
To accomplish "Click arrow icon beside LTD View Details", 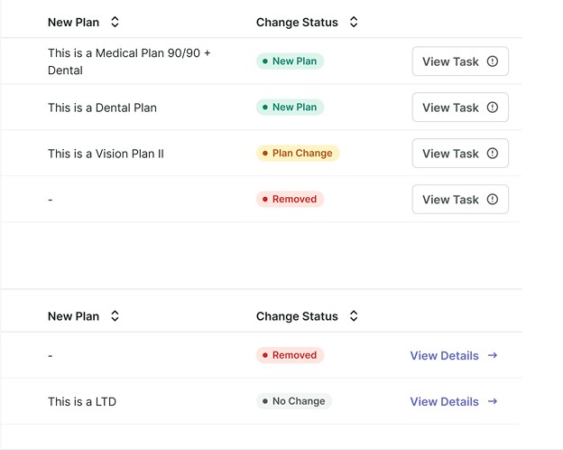I will [493, 401].
